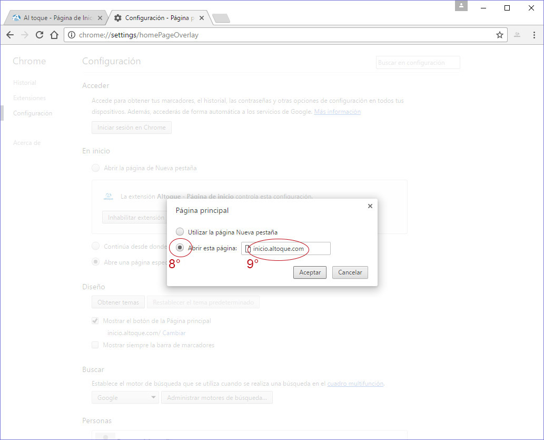The image size is (544, 440).
Task: Close the Al toque tab
Action: tap(100, 18)
